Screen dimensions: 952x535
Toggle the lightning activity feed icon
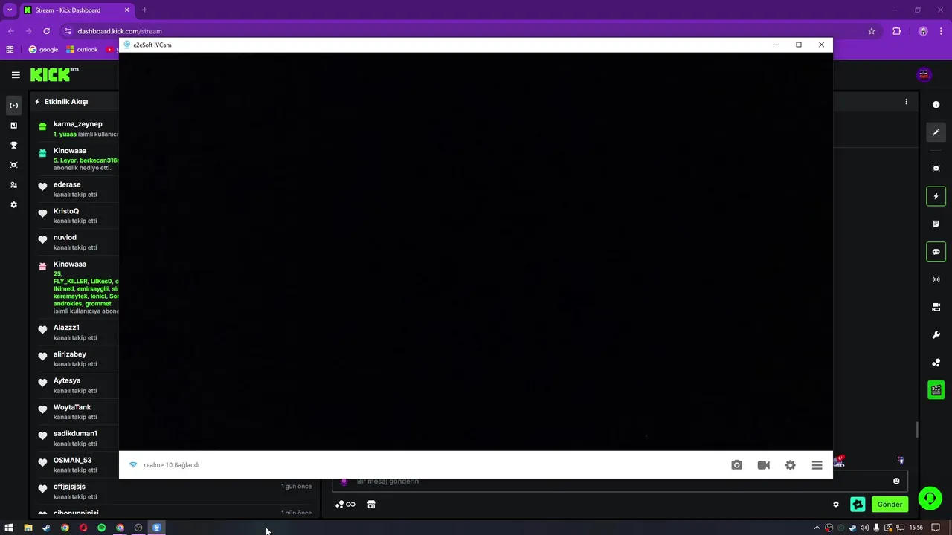coord(936,196)
